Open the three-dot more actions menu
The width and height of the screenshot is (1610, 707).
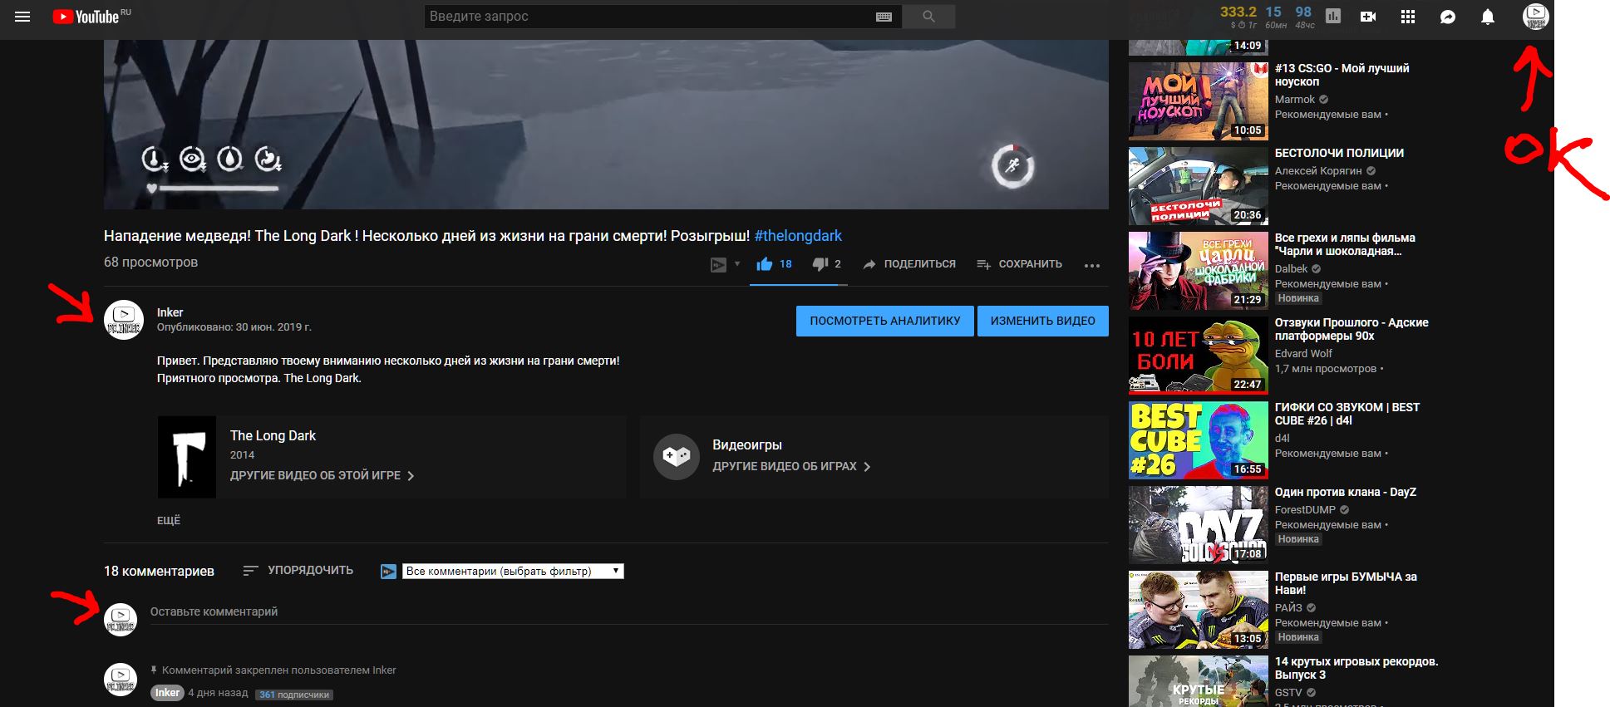[1092, 265]
